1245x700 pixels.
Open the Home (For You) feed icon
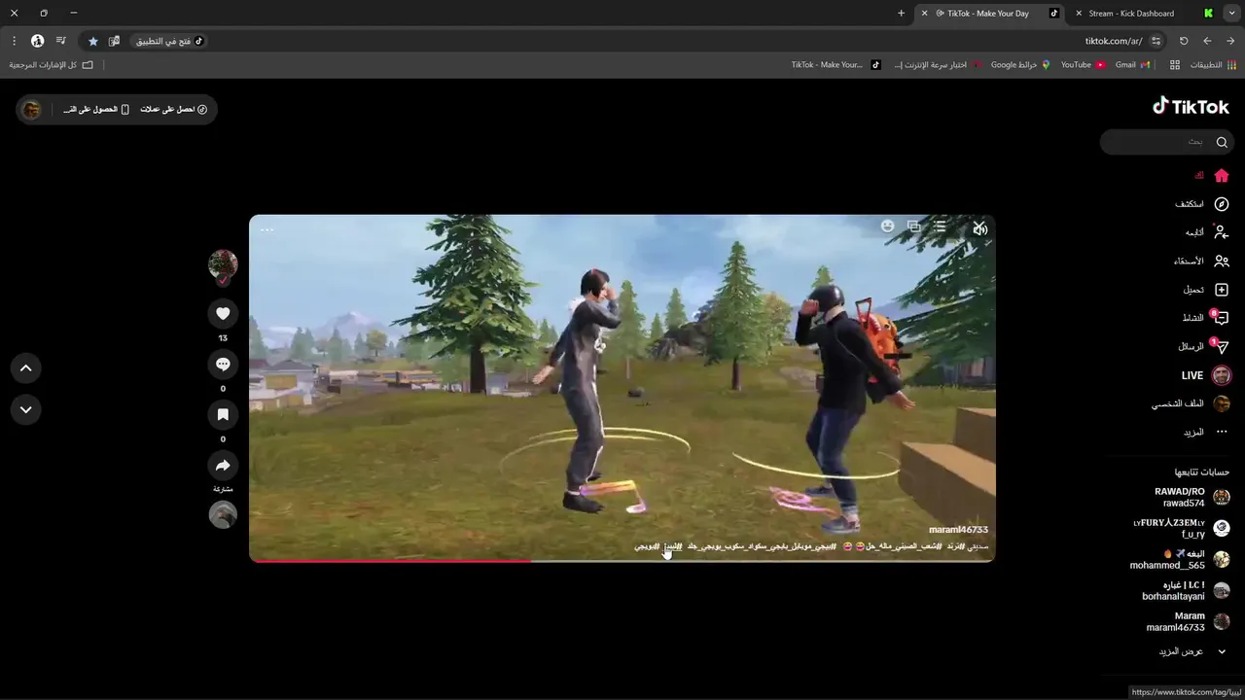coord(1222,176)
